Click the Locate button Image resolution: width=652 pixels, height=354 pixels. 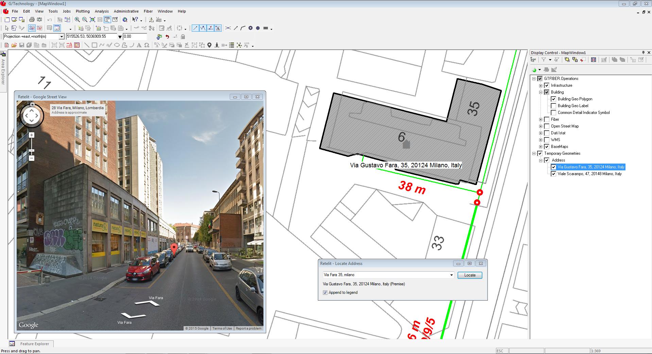click(470, 275)
